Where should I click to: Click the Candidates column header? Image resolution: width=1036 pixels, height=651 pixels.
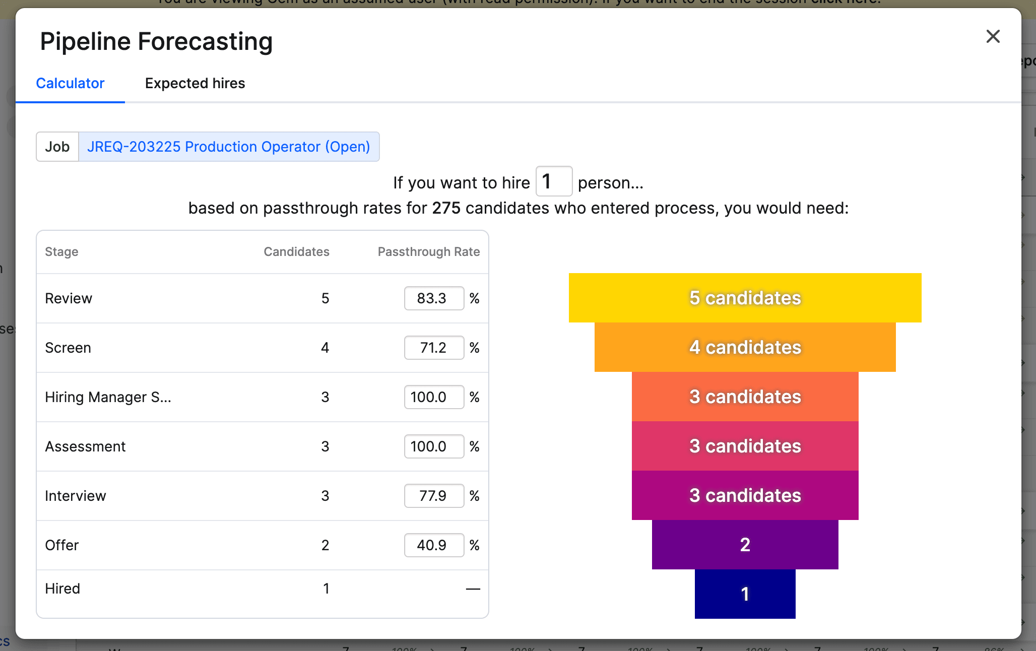(296, 252)
